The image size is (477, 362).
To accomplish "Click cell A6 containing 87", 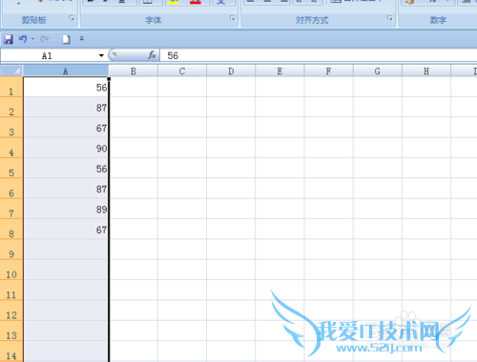I will (x=66, y=189).
